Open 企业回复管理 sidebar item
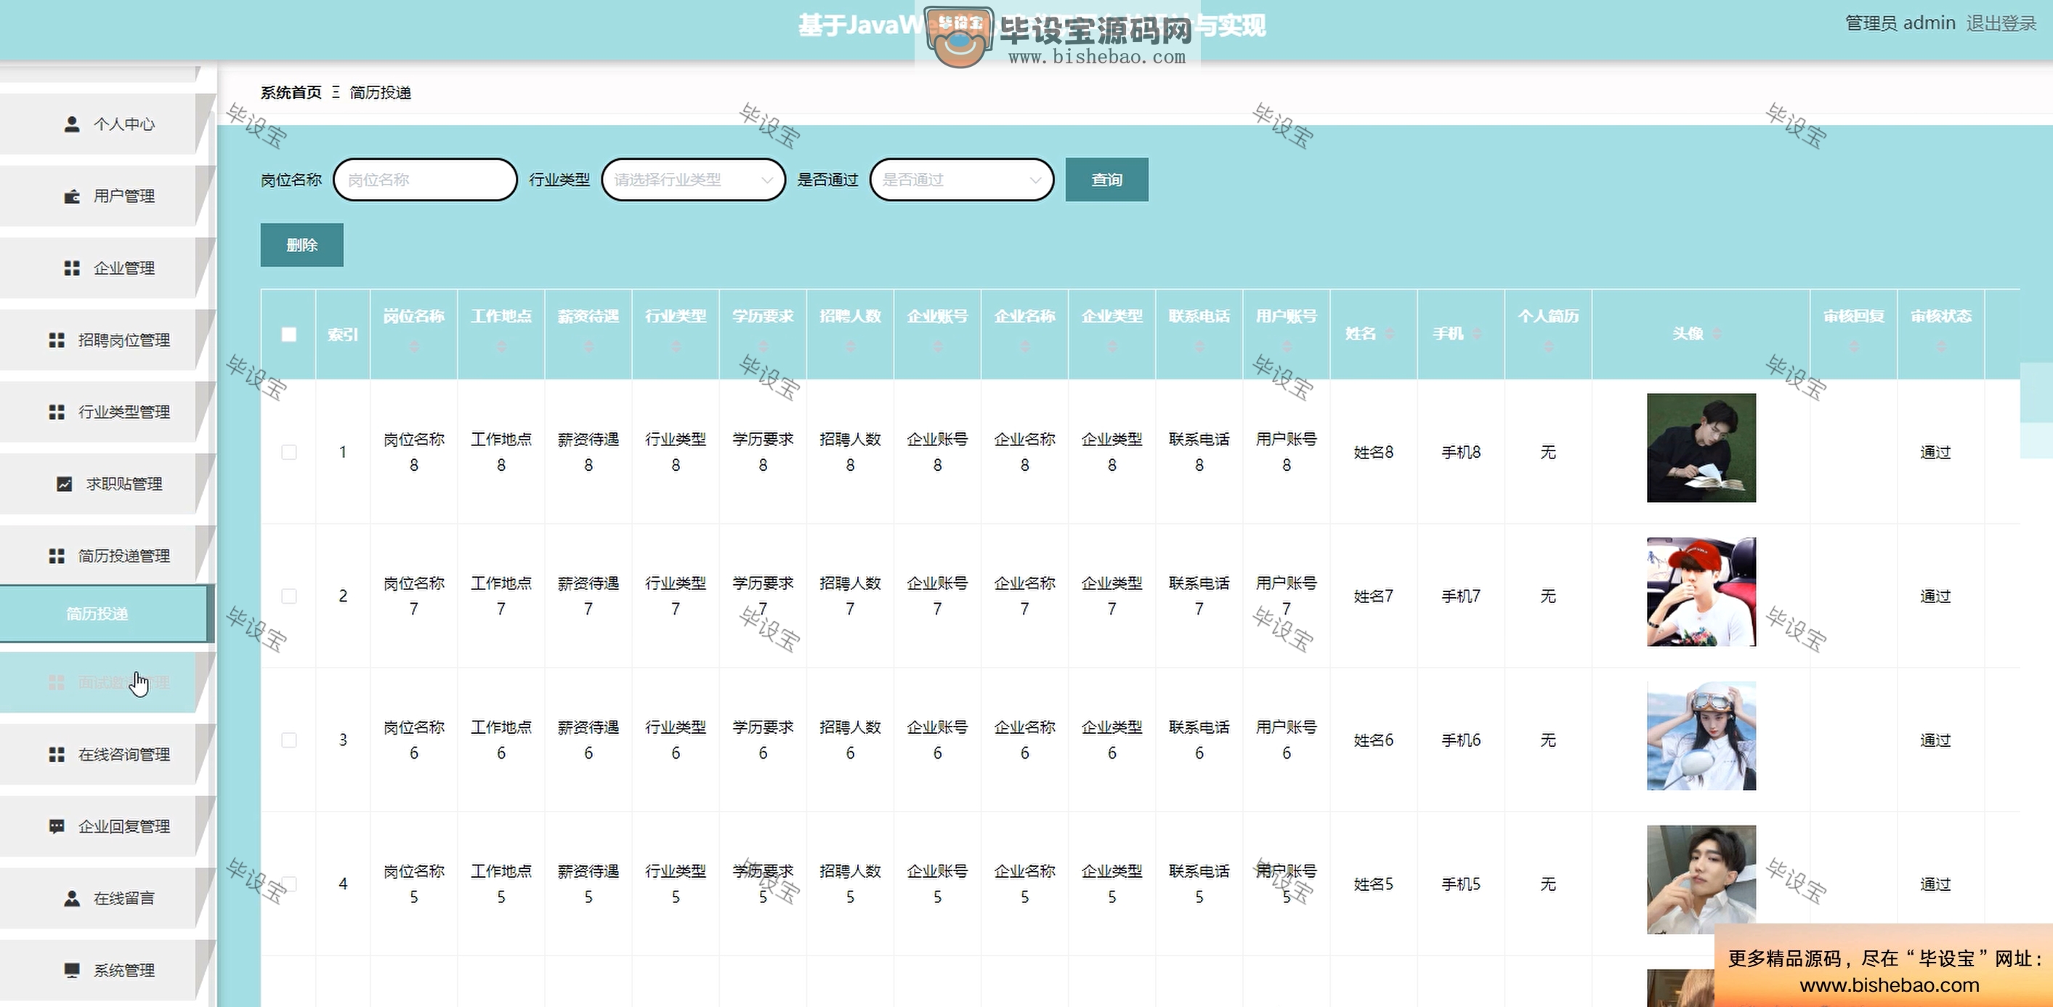This screenshot has height=1007, width=2053. pos(108,826)
